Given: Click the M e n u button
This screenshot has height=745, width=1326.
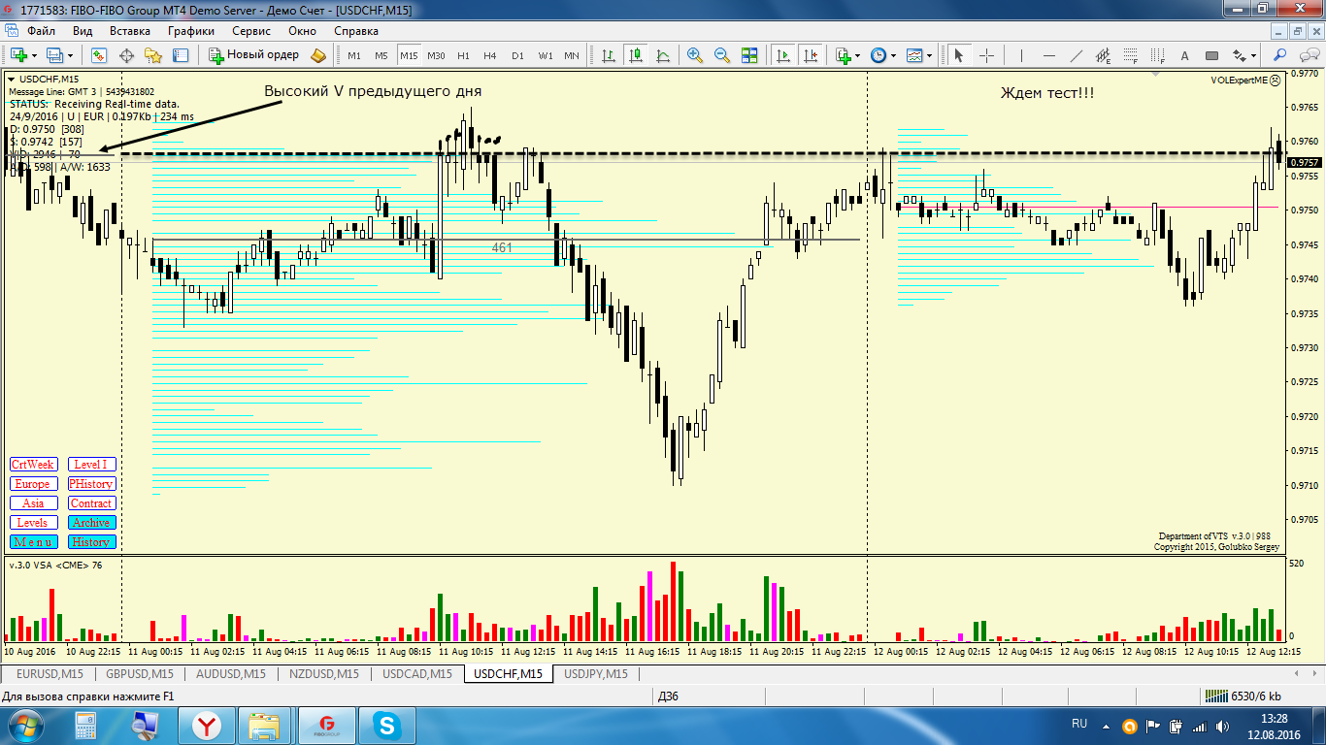Looking at the screenshot, I should [33, 542].
